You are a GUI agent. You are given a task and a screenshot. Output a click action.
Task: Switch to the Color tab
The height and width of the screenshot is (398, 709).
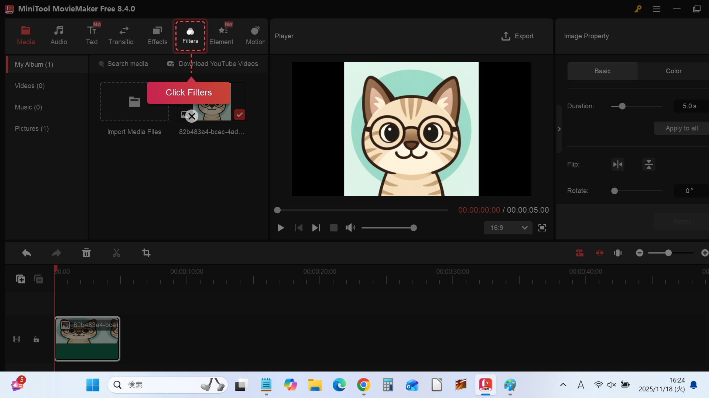point(673,71)
